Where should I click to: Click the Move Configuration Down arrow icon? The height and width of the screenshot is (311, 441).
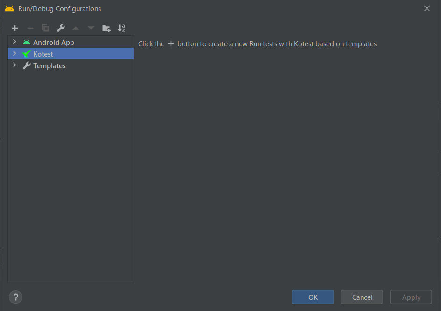point(91,28)
